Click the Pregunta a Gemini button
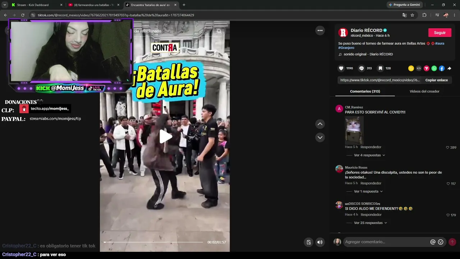The width and height of the screenshot is (460, 259). point(404,5)
